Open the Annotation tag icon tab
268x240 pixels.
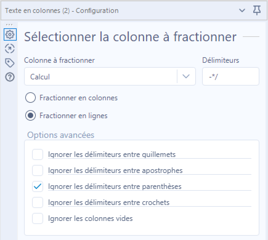click(x=10, y=63)
